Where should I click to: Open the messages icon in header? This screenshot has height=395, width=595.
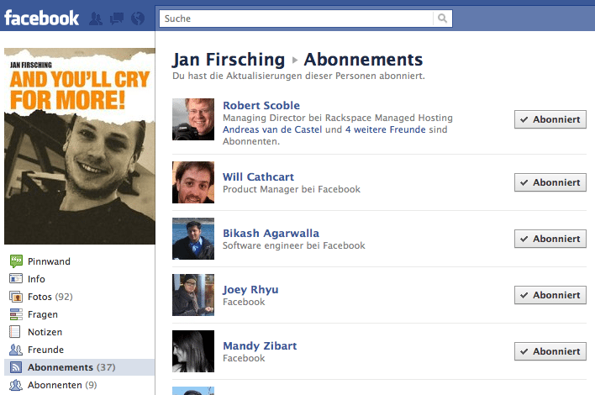point(117,18)
